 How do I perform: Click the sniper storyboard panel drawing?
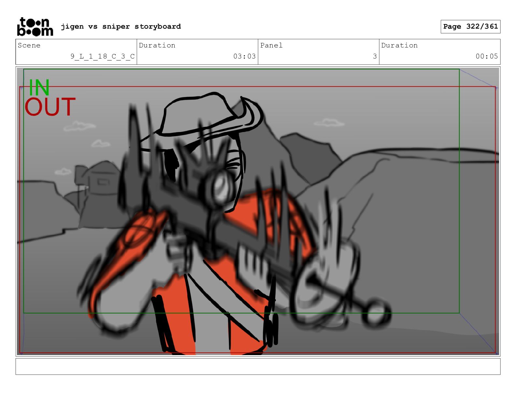pos(258,211)
